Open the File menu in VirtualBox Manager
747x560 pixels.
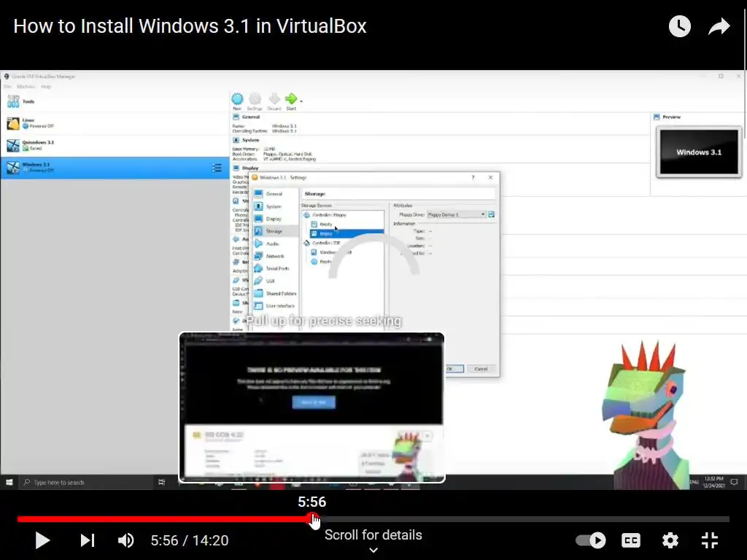[7, 87]
